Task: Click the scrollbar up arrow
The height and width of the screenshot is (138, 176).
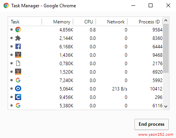Action: (x=166, y=20)
